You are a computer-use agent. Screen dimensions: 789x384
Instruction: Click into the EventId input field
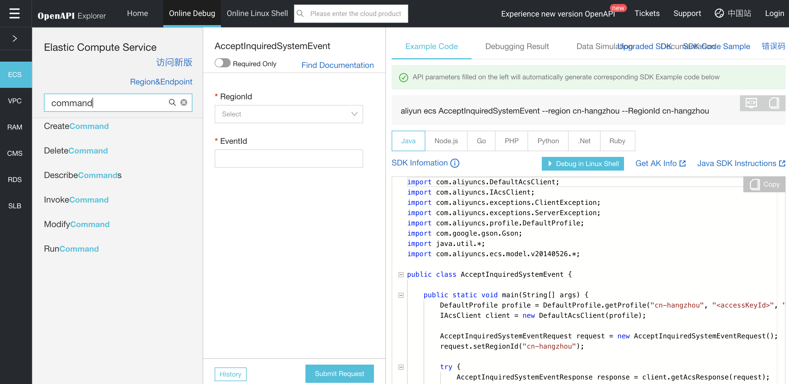click(x=289, y=159)
